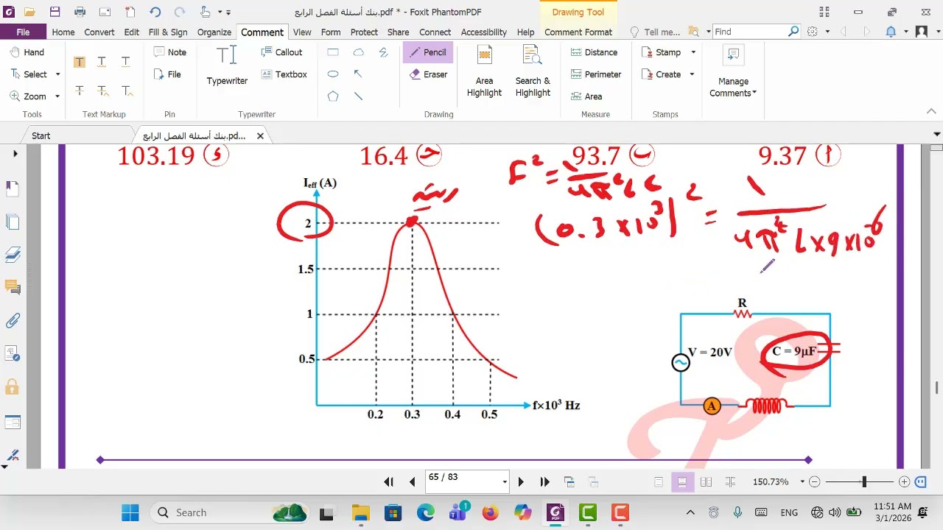Open the Manage Comments dropdown
Screen dimensions: 943x530
(x=733, y=71)
